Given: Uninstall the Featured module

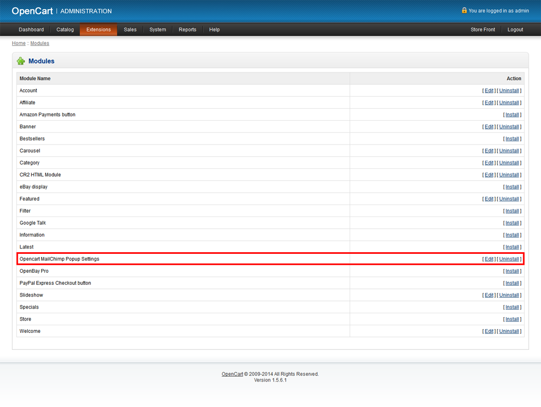Looking at the screenshot, I should [x=509, y=199].
